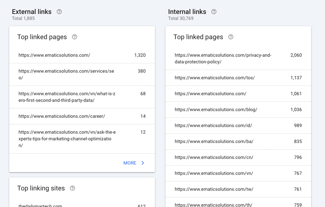Select the /tos/ internal link row
This screenshot has height=207, width=325.
238,78
